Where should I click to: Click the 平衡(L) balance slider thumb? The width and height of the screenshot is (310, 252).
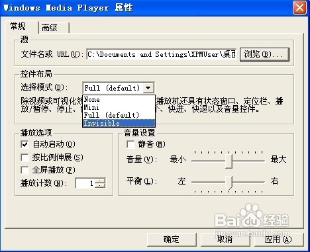pos(229,183)
